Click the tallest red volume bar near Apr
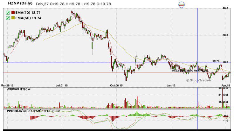 (x=223, y=98)
